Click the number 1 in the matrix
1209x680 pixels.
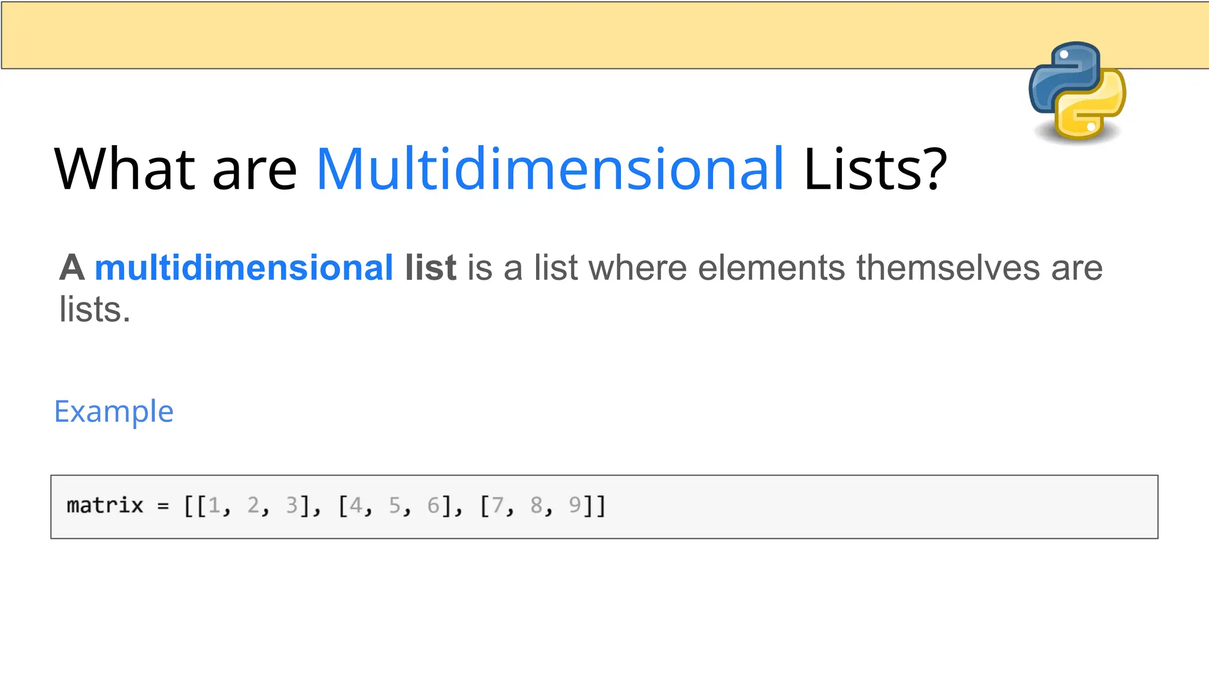(x=214, y=506)
